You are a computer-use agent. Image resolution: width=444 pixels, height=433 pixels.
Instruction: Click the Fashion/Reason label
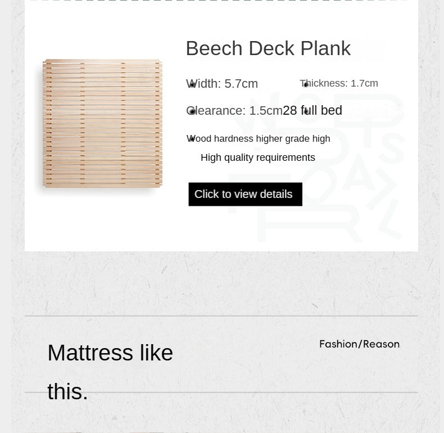359,344
